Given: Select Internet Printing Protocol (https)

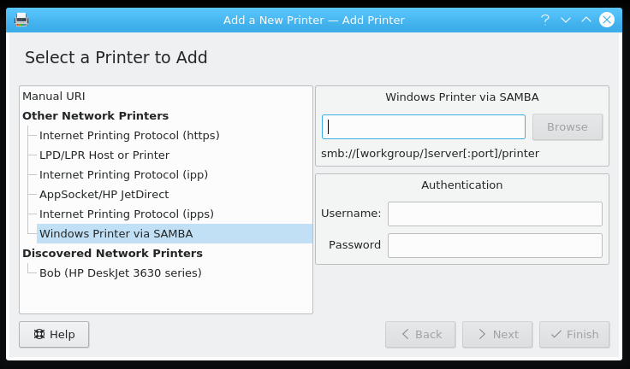Looking at the screenshot, I should [x=129, y=136].
